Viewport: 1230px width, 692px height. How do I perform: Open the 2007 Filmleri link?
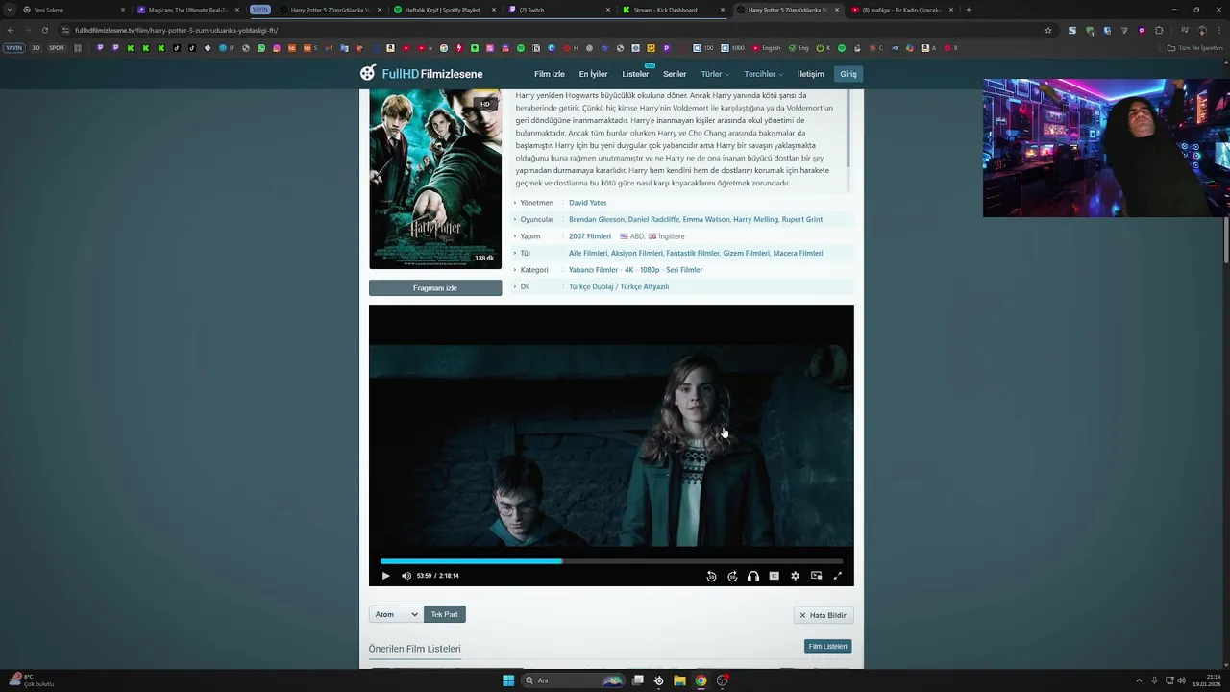[x=590, y=236]
